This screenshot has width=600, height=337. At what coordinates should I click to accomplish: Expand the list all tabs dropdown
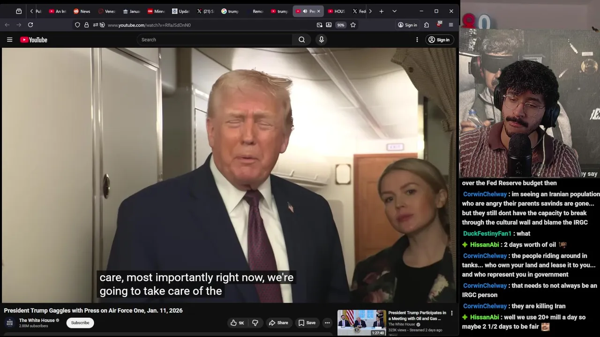point(394,11)
